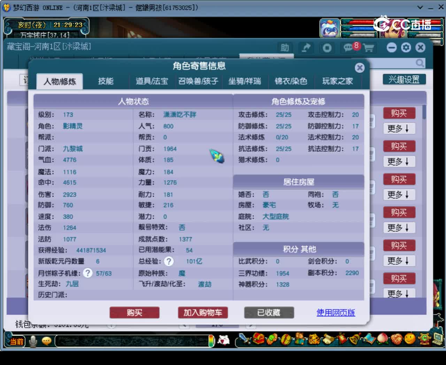Switch to the 锦衣/染色 tab
This screenshot has width=446, height=365.
291,81
